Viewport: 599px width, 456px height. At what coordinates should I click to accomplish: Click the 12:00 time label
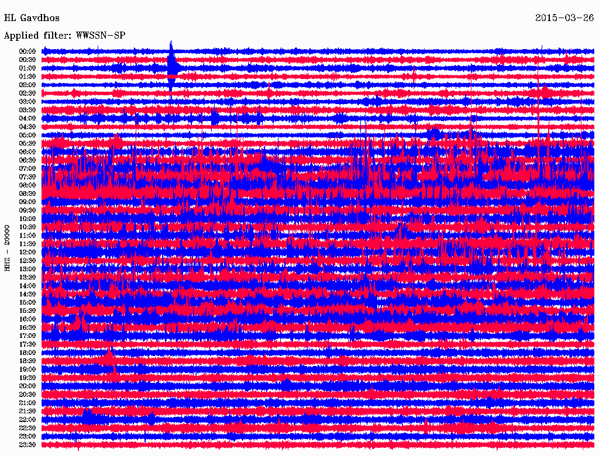27,252
